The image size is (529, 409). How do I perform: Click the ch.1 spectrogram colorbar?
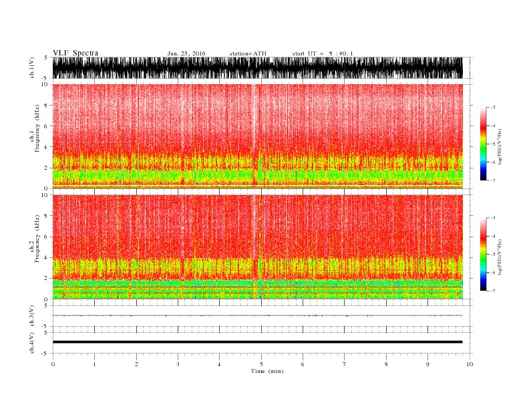pyautogui.click(x=483, y=144)
